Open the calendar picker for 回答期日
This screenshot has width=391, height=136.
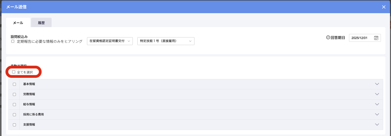tap(376, 38)
